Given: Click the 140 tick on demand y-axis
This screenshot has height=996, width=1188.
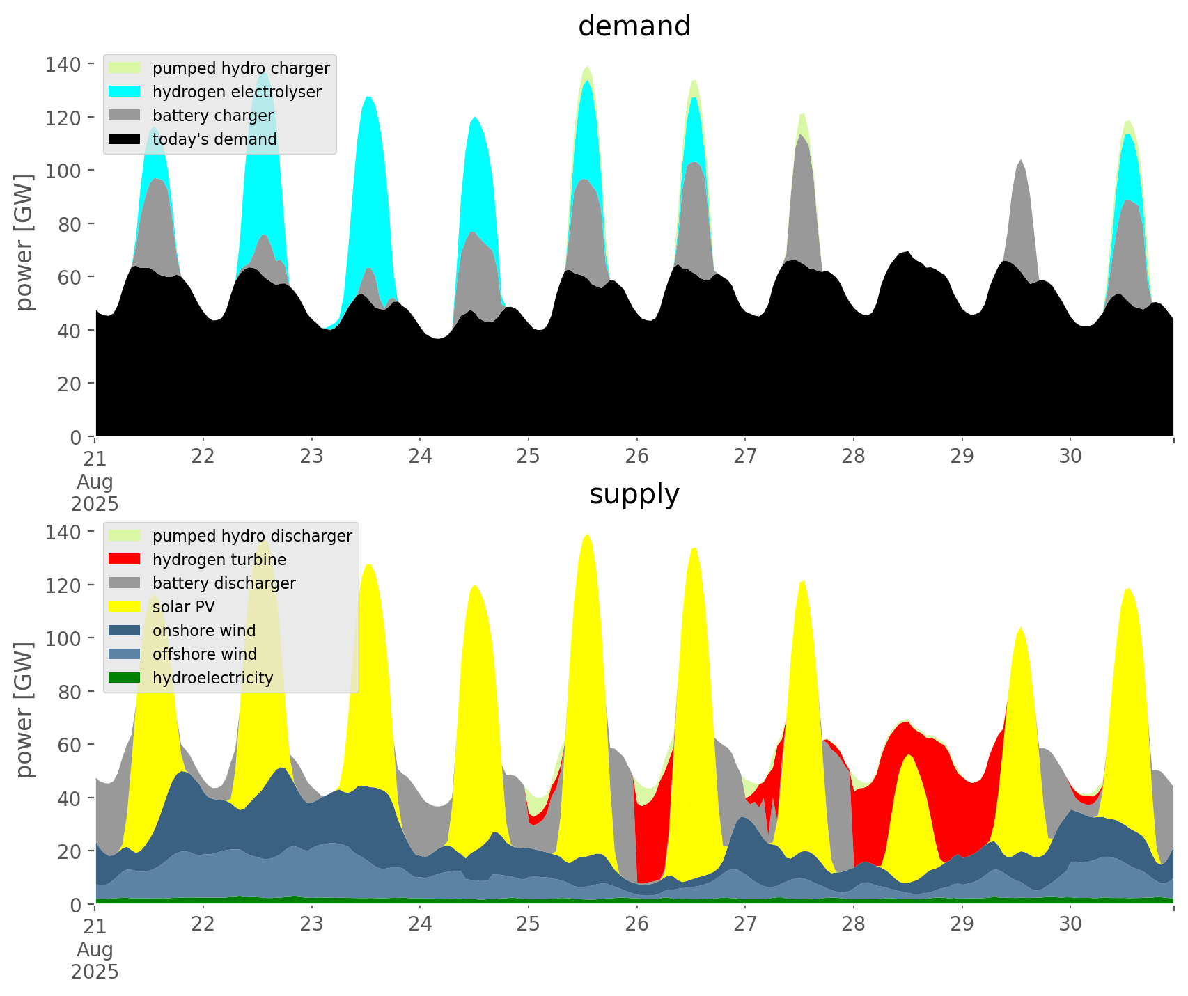Looking at the screenshot, I should point(63,65).
